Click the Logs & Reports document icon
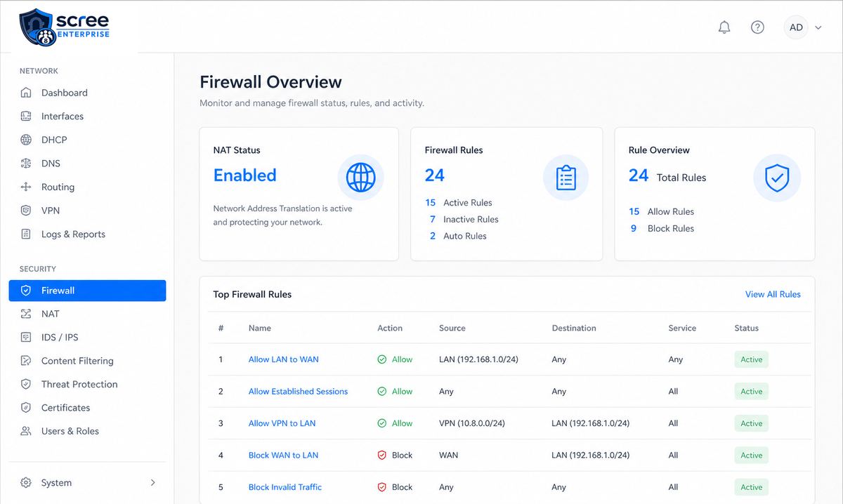 pos(26,234)
